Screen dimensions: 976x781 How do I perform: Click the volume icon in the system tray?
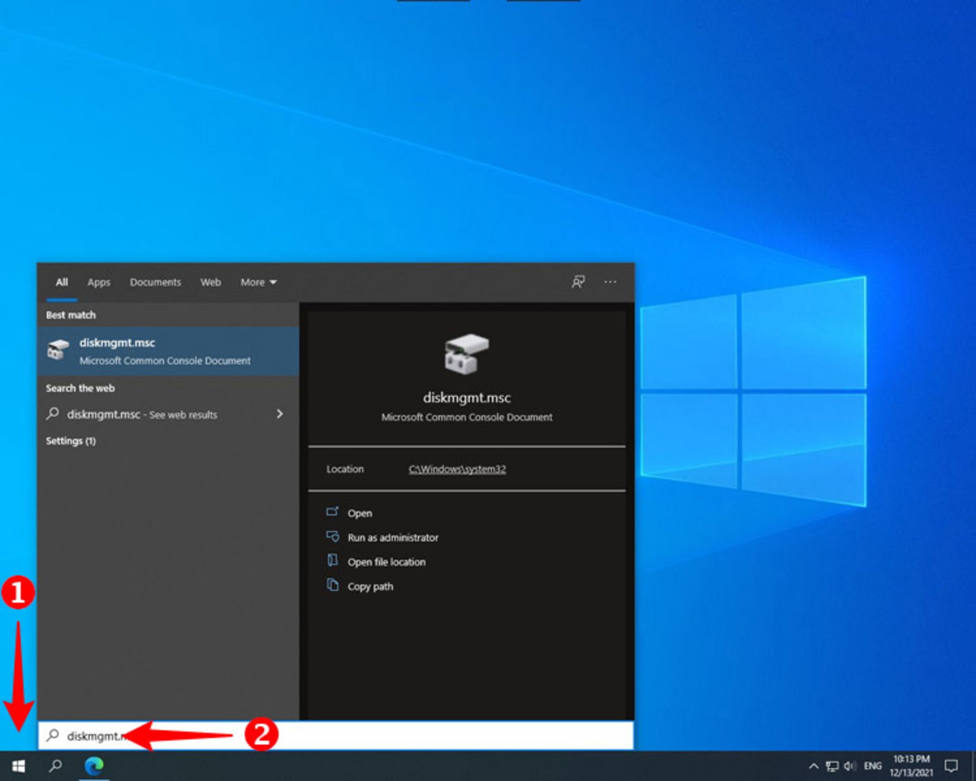pos(848,765)
